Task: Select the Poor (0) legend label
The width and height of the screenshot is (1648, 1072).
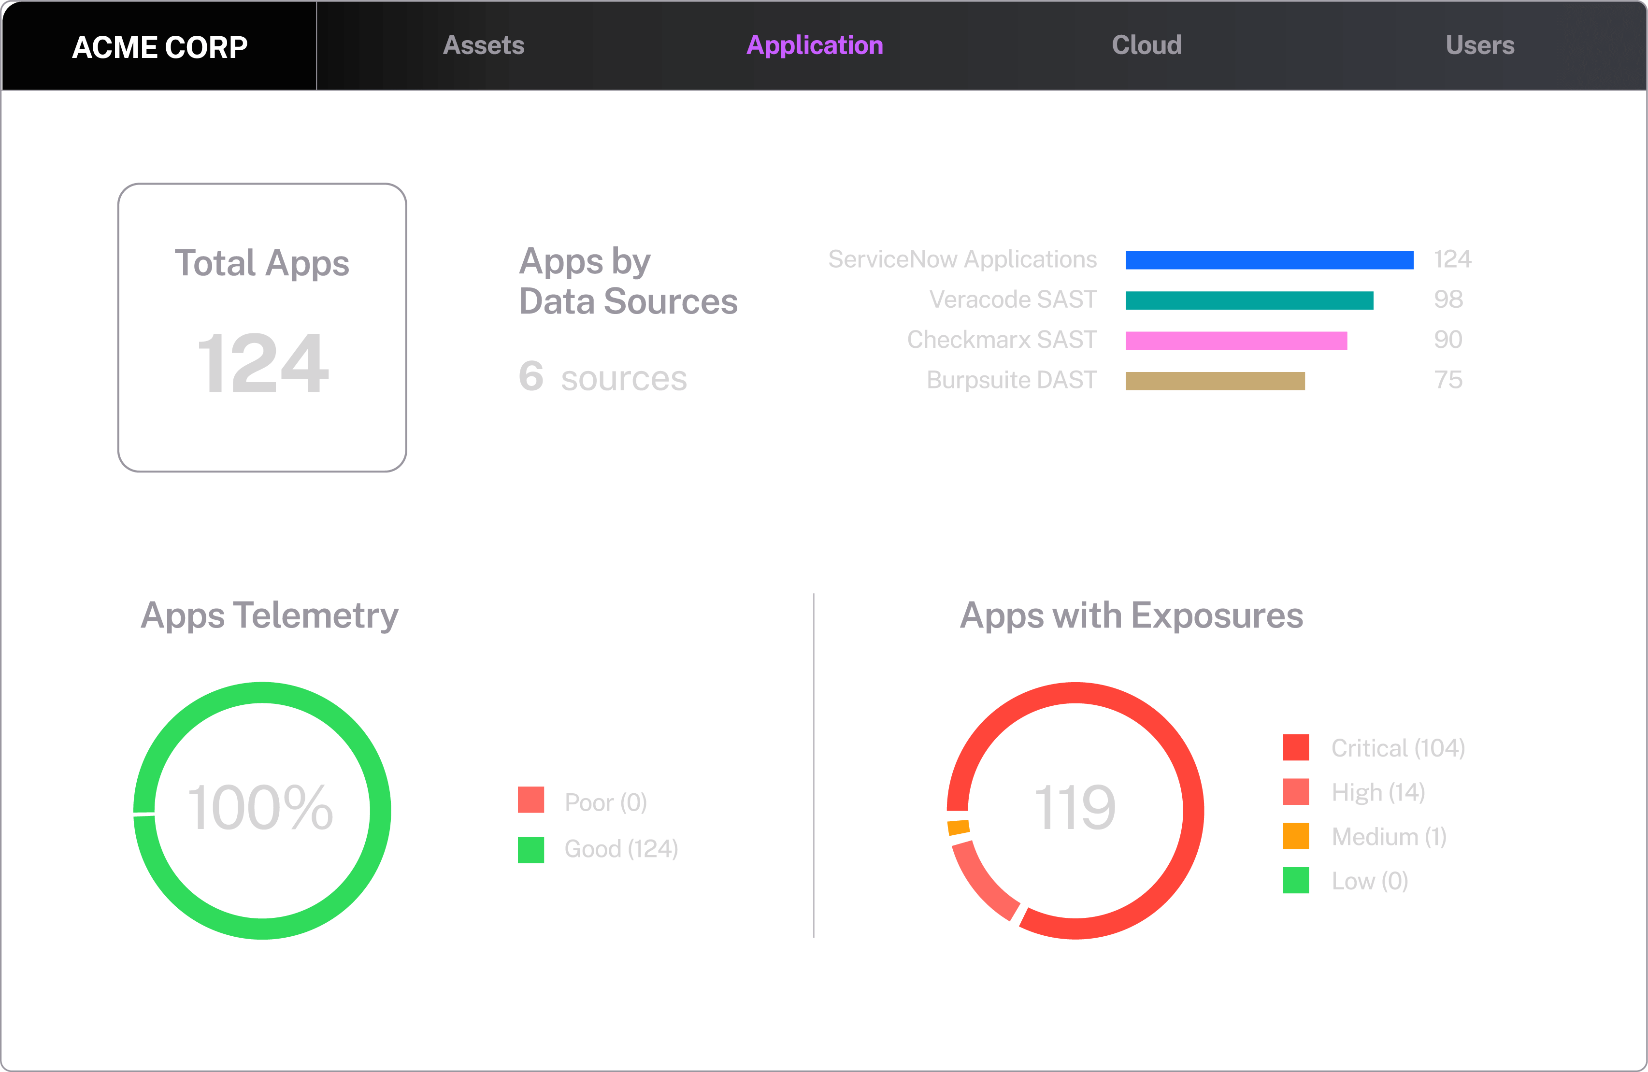Action: point(606,802)
